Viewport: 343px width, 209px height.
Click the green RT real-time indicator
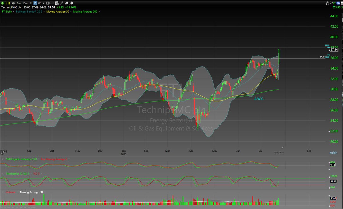(x=334, y=3)
